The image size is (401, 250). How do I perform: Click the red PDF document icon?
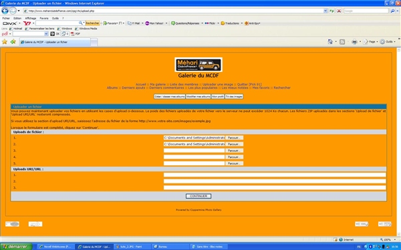point(72,34)
